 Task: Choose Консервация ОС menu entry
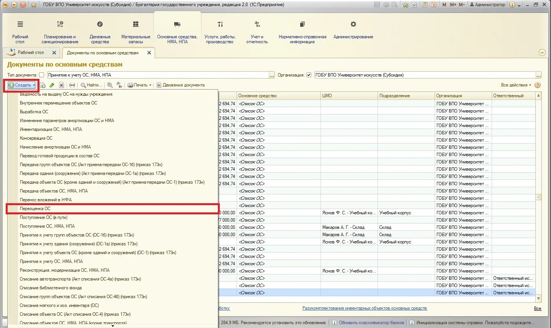click(x=36, y=138)
